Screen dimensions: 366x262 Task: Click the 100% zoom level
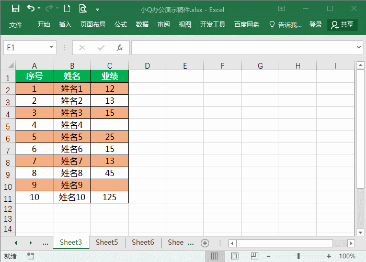[x=347, y=256]
